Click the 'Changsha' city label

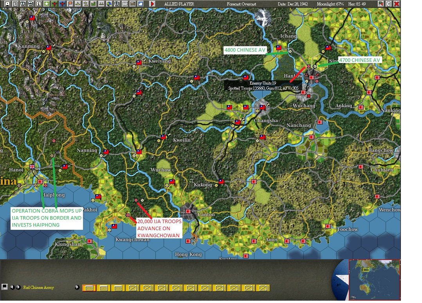click(266, 120)
